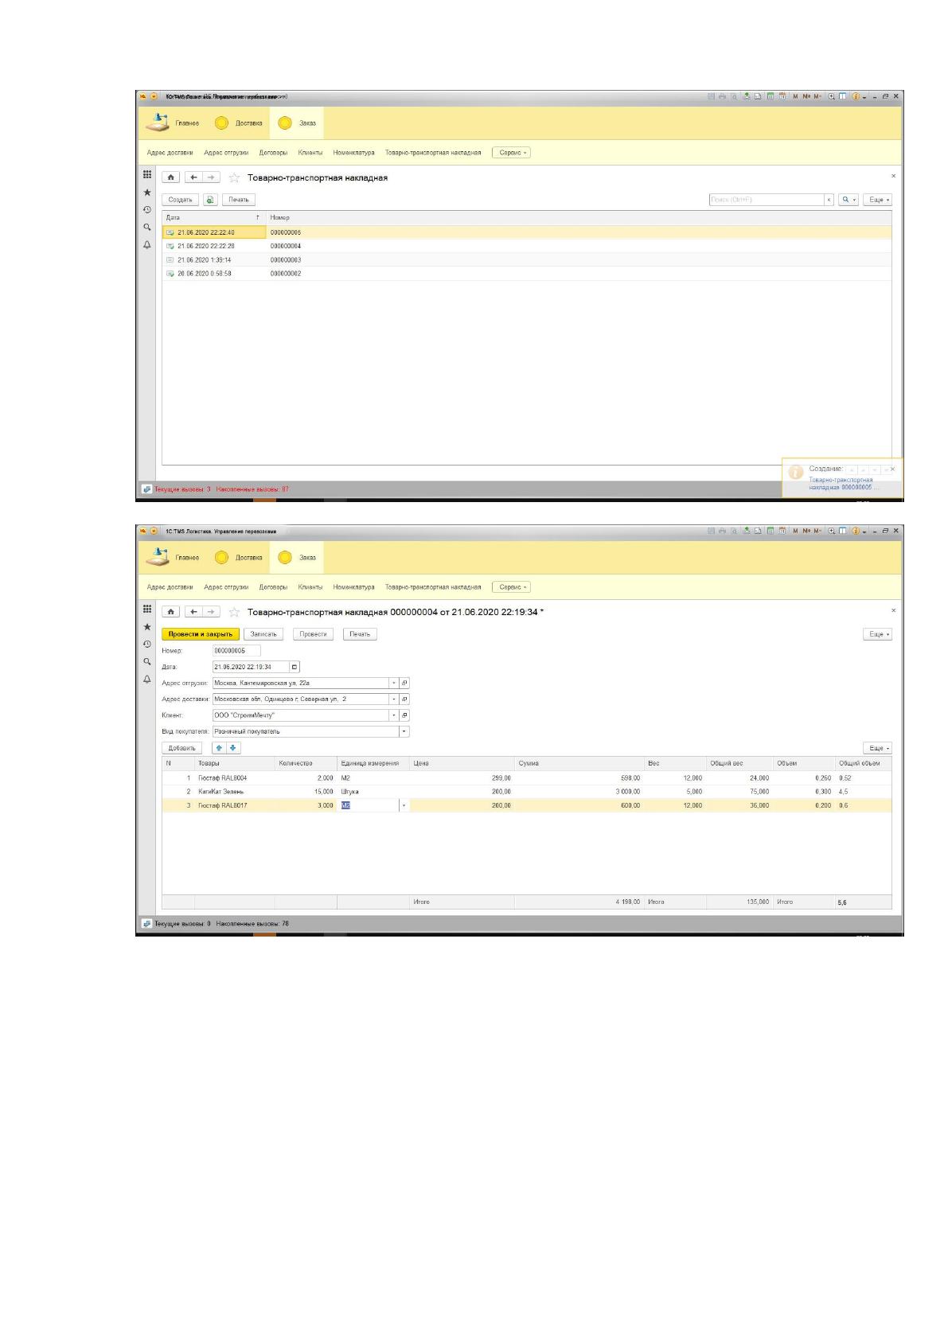948x1340 pixels.
Task: Move the selected goods row up
Action: [x=220, y=748]
